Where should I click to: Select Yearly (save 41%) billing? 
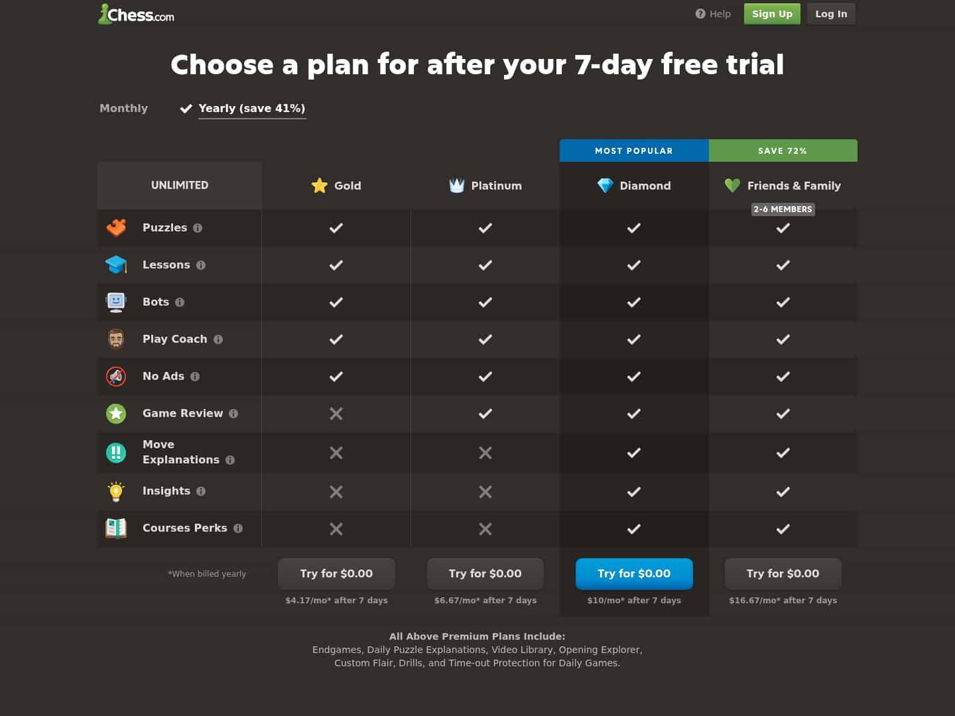tap(251, 108)
